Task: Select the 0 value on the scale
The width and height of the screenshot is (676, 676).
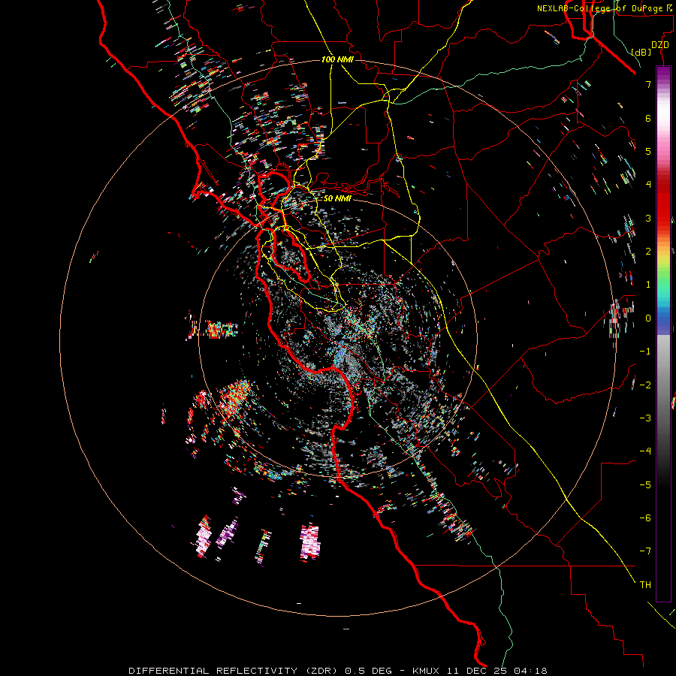Action: [648, 318]
